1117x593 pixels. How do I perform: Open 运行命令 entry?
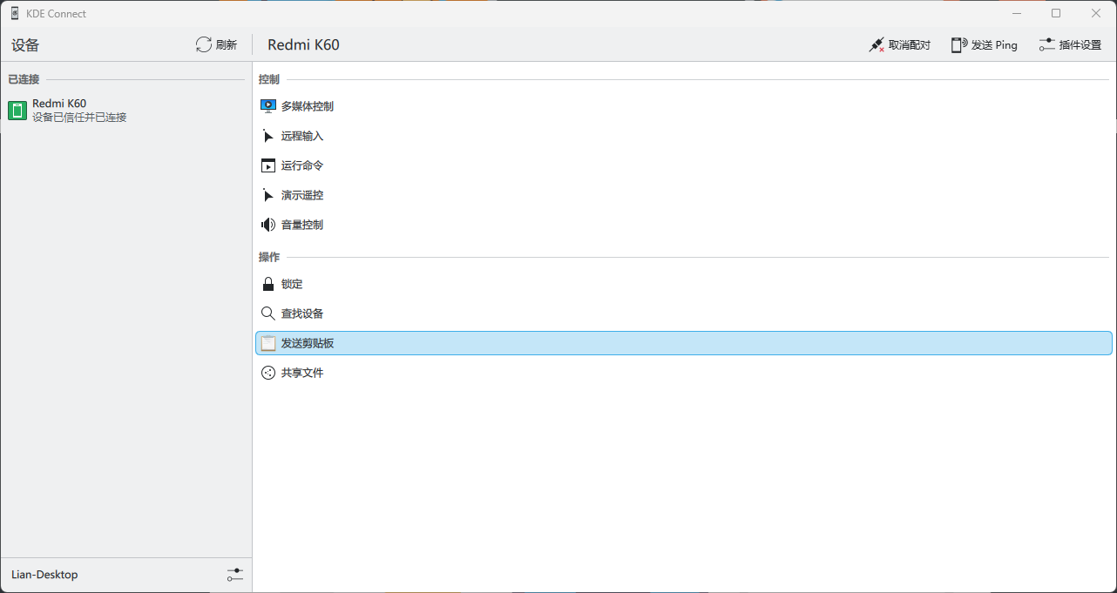pos(684,165)
